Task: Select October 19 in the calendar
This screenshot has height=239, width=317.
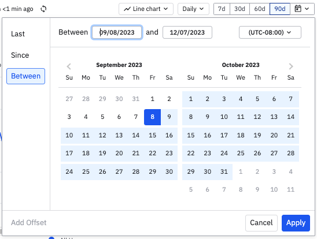Action: 257,135
